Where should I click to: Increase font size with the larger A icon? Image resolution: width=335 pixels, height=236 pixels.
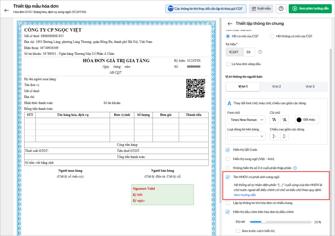[274, 120]
